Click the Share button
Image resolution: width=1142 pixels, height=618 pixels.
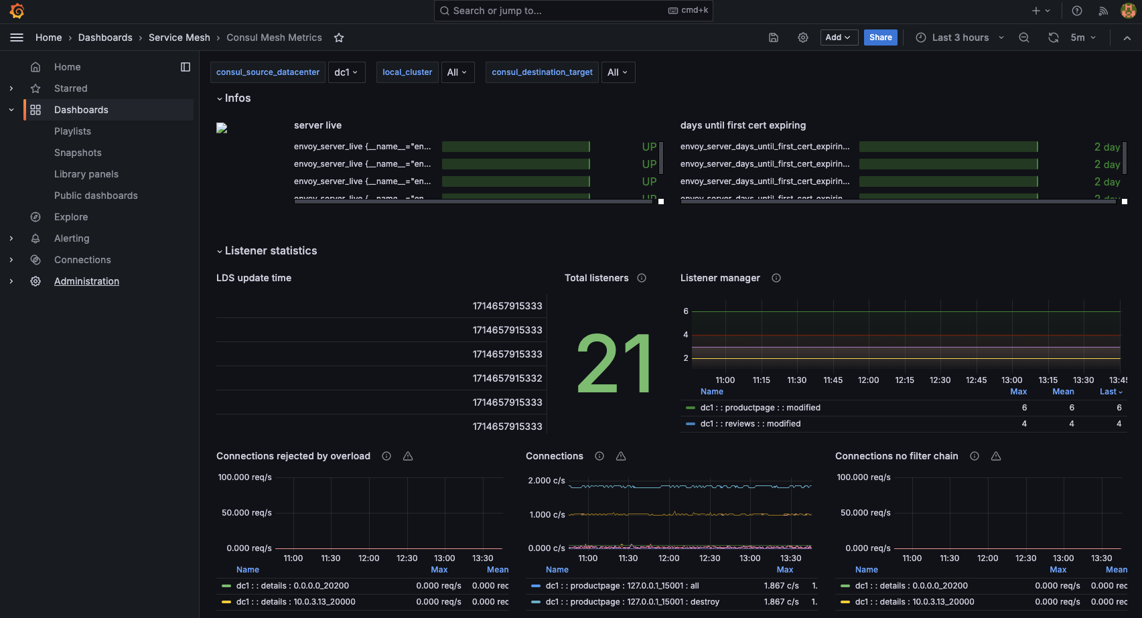tap(880, 37)
